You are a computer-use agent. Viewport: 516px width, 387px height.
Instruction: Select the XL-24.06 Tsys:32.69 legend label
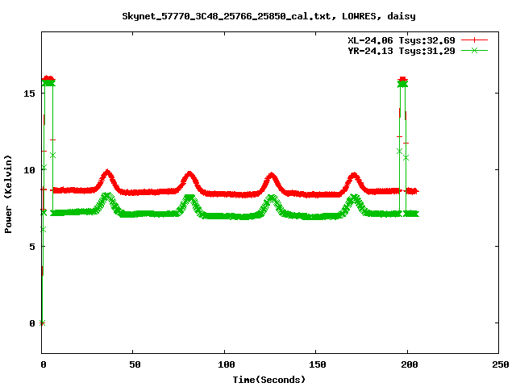(402, 40)
